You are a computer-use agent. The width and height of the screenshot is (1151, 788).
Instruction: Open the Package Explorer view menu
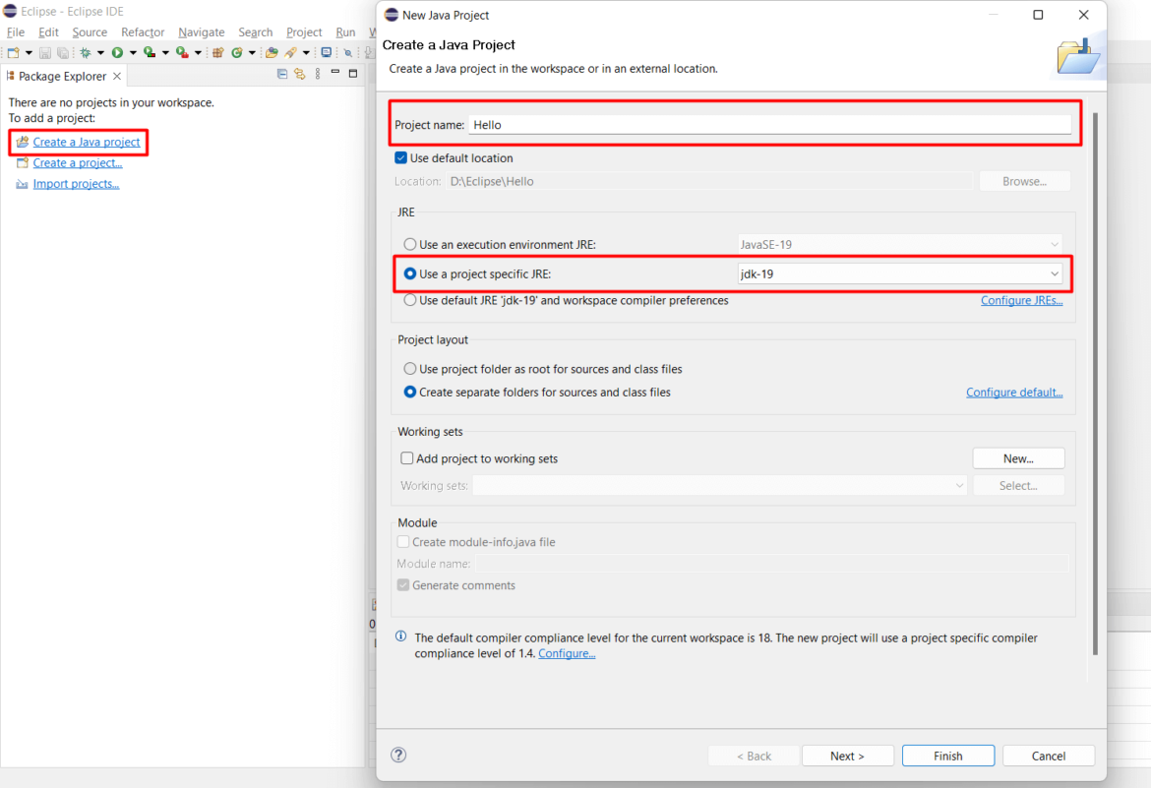coord(317,75)
